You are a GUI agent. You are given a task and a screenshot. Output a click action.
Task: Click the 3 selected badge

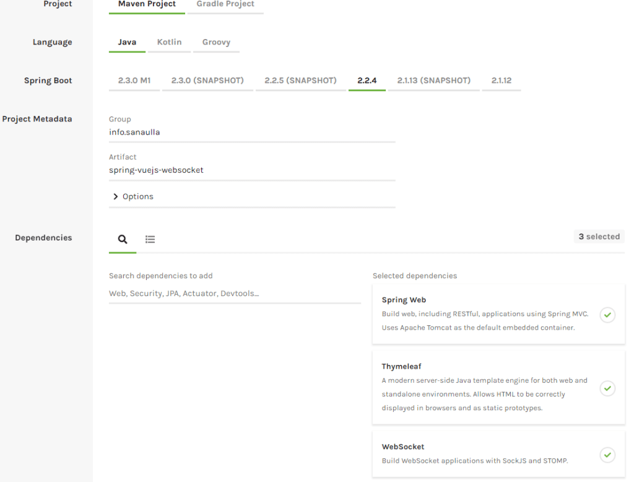point(599,237)
